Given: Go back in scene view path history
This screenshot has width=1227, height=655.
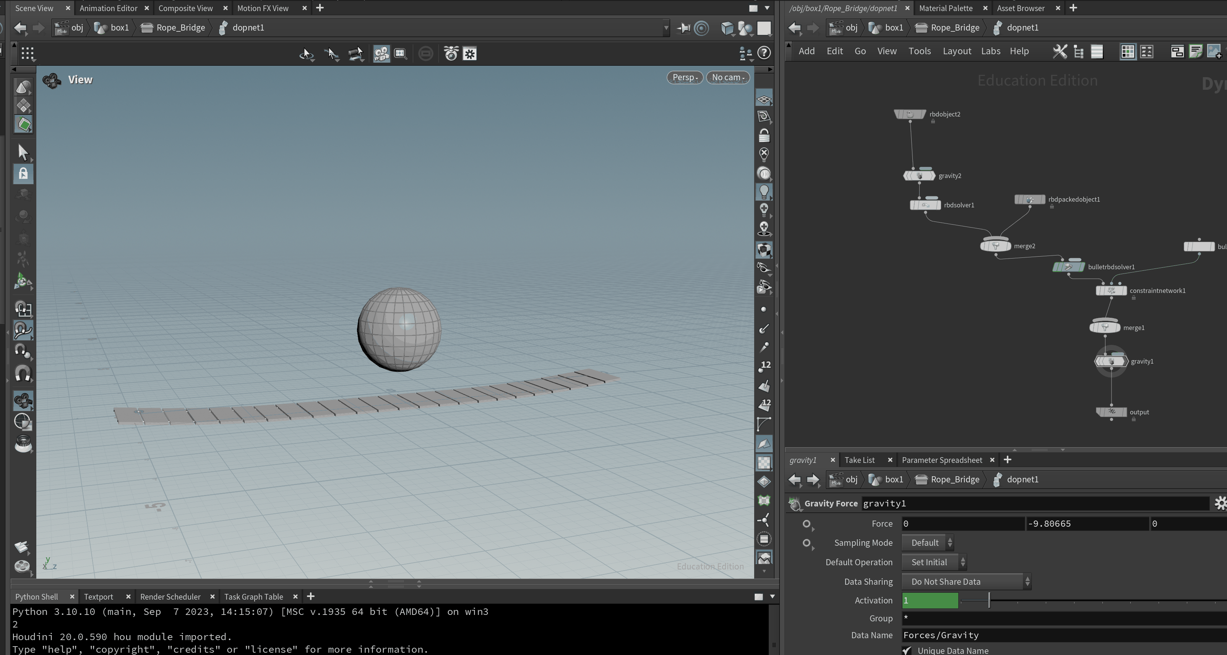Looking at the screenshot, I should coord(20,27).
